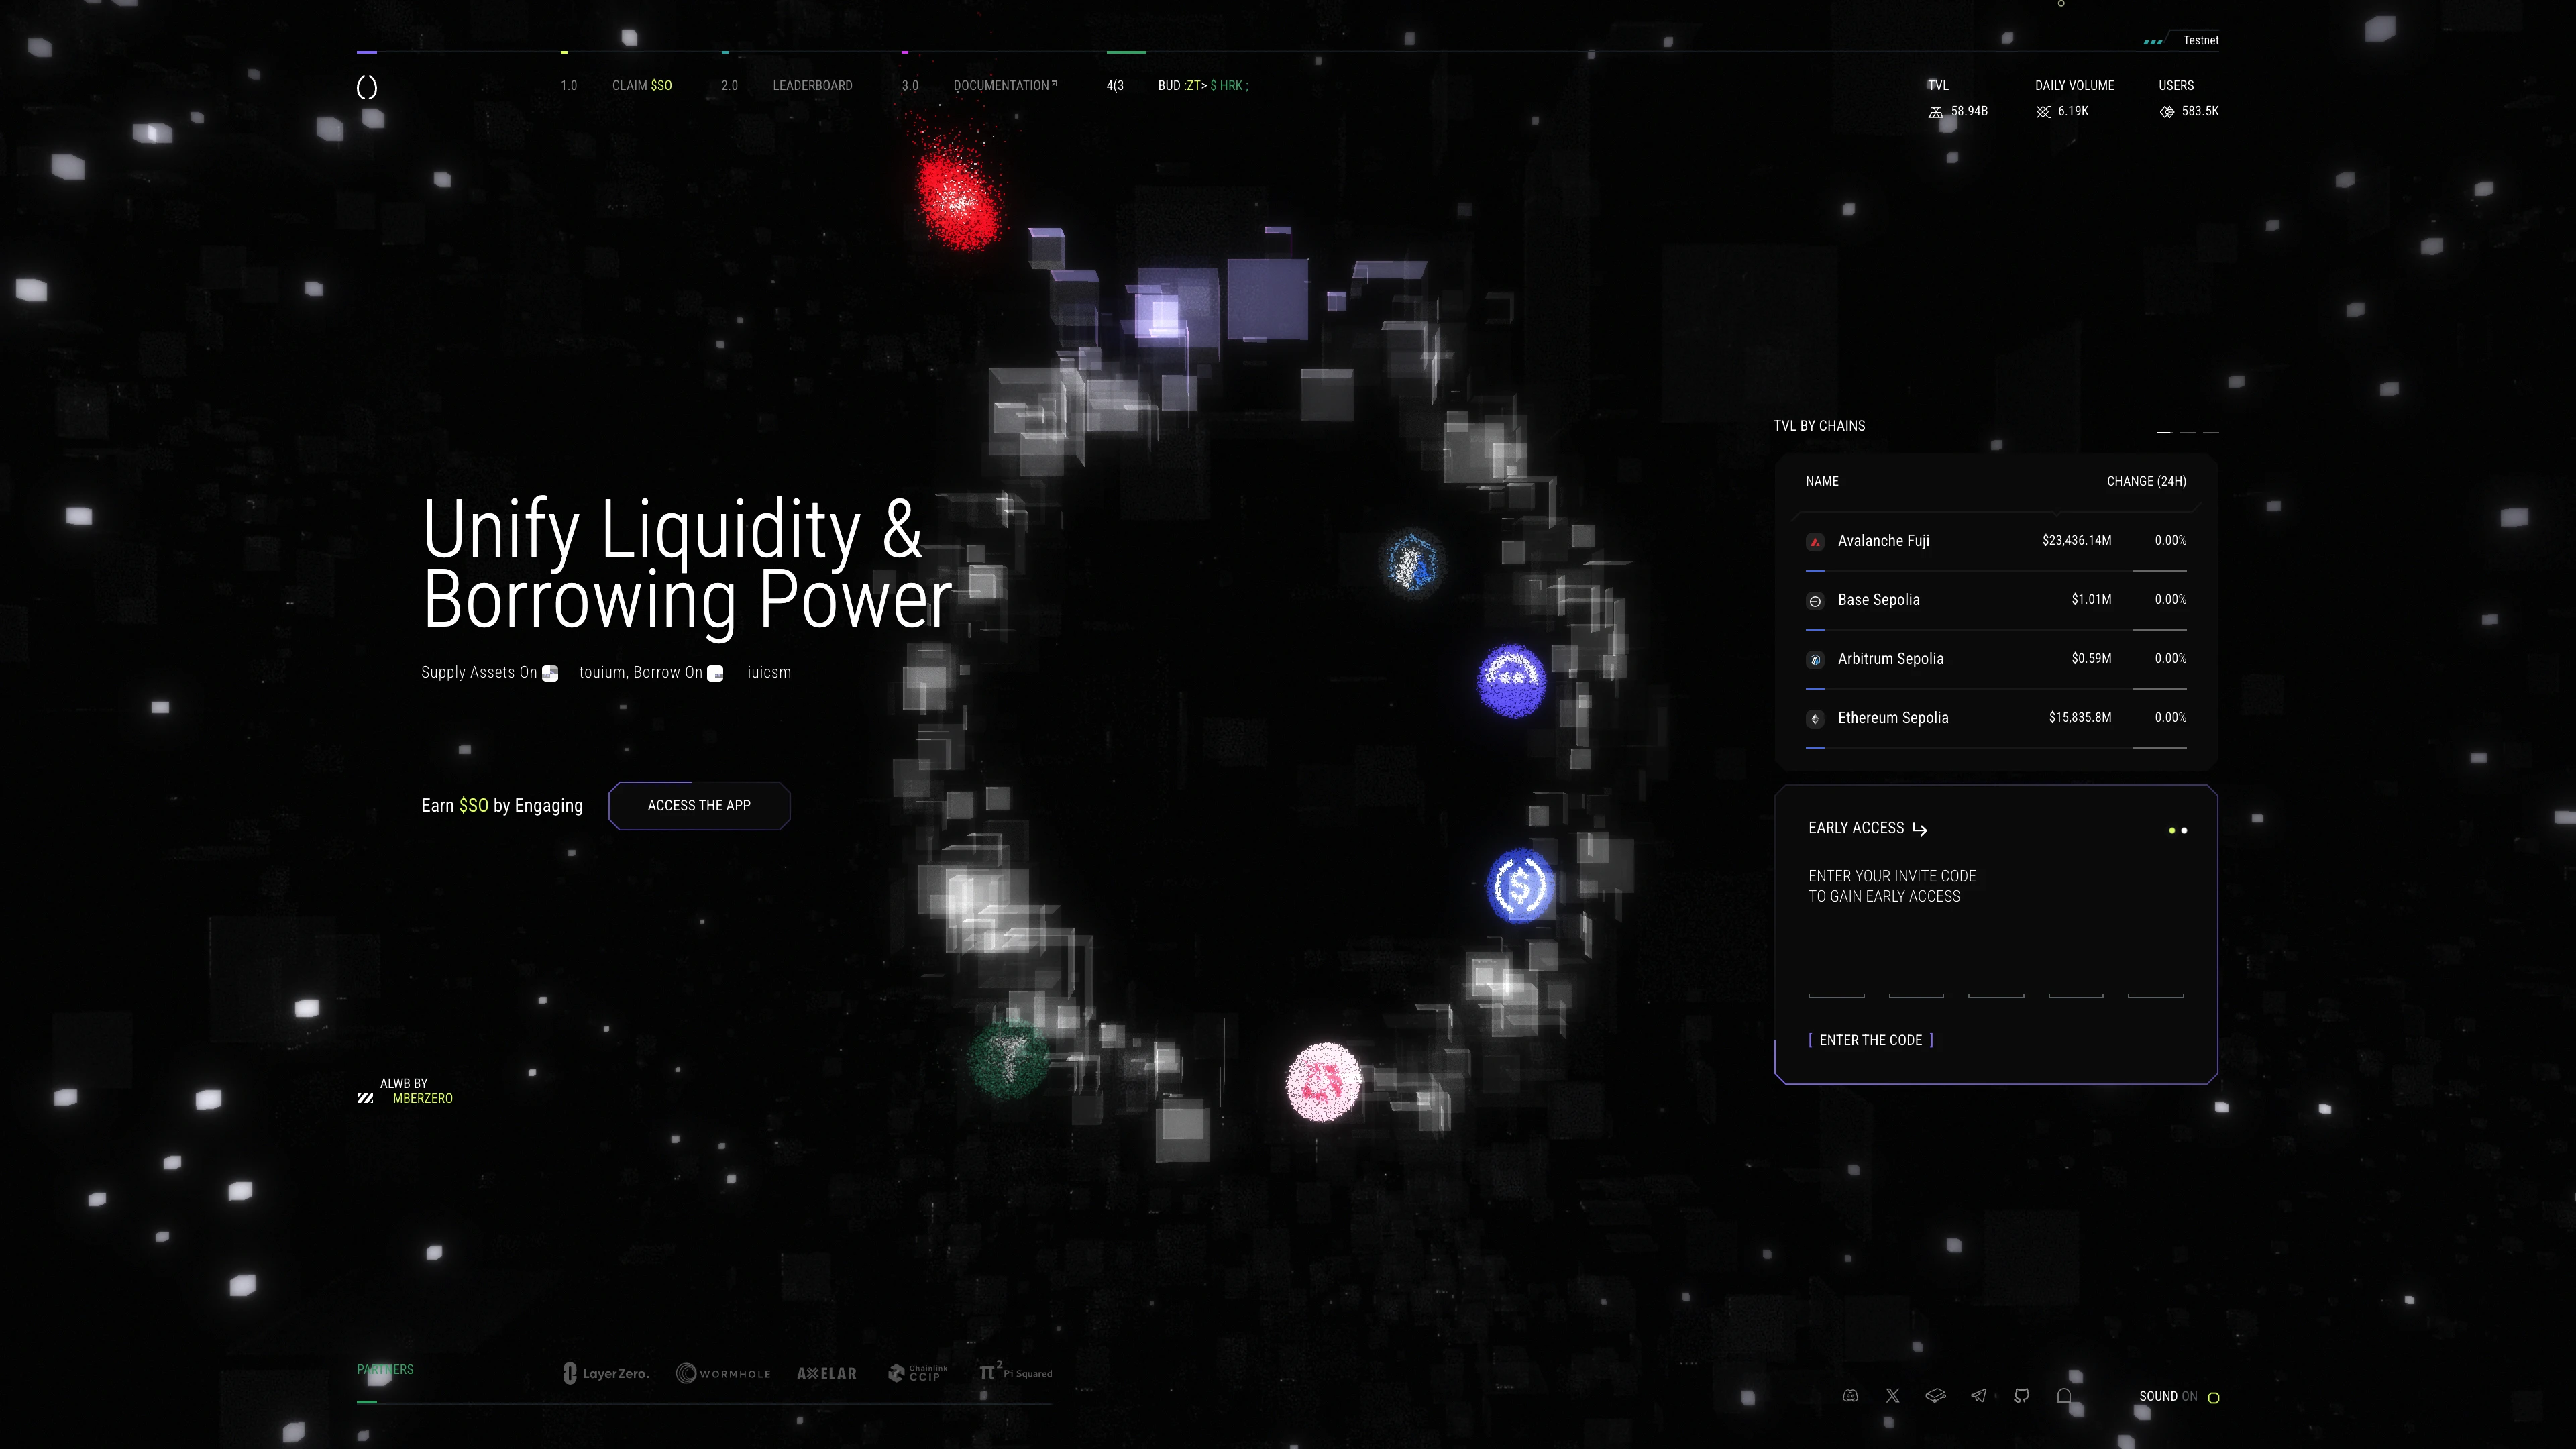Toggle the SOUND ON switch
2576x1449 pixels.
[x=2179, y=1397]
